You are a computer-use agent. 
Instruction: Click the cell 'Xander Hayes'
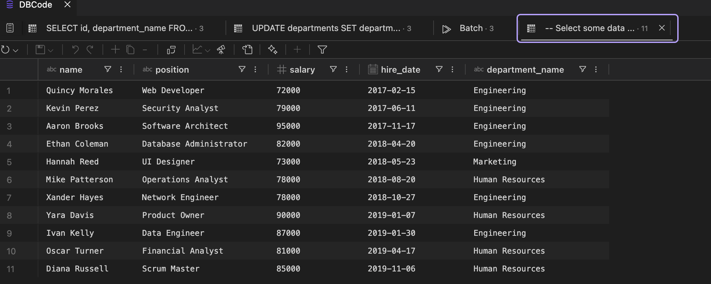coord(75,197)
